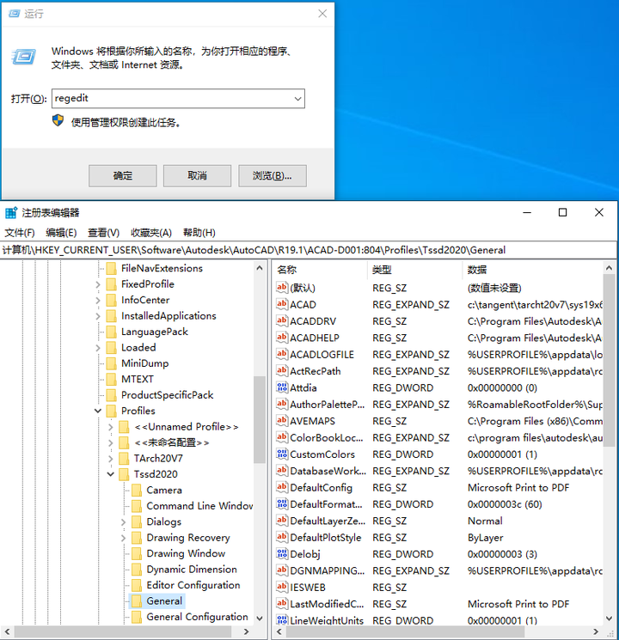Select the DefaultConfig value name
619x640 pixels.
tap(322, 488)
